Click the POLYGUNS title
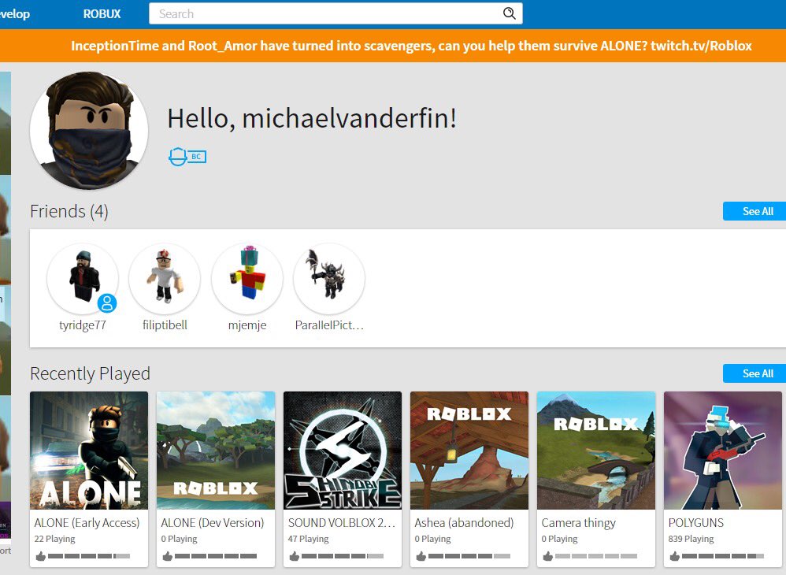786x575 pixels. coord(695,523)
